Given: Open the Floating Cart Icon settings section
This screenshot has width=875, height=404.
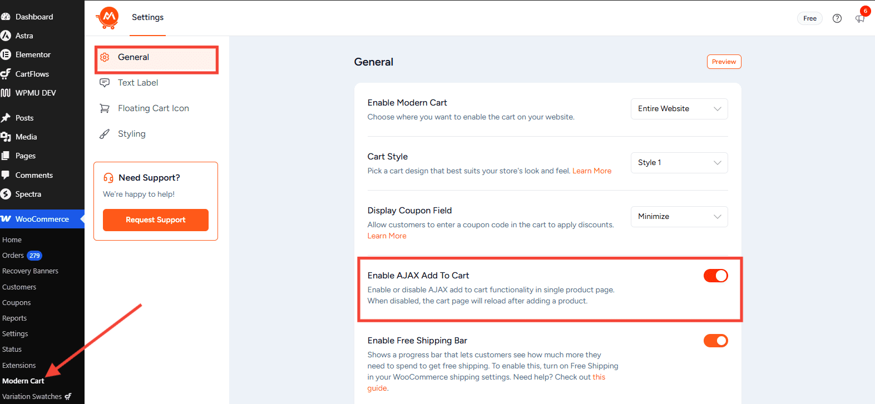Looking at the screenshot, I should pos(156,108).
